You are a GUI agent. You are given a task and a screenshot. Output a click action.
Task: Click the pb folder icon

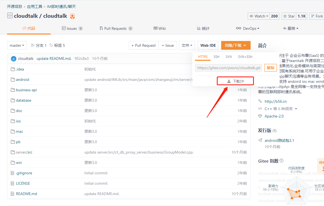(x=13, y=142)
